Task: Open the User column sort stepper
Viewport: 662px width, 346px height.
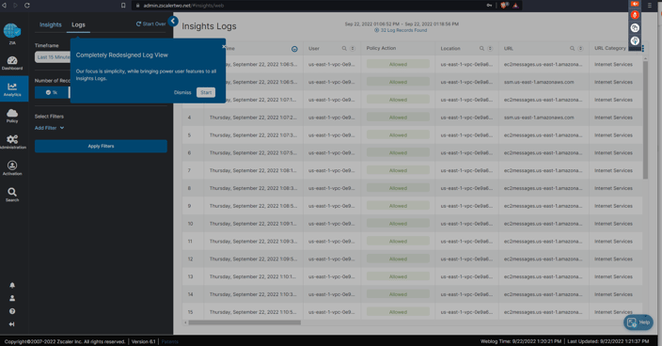Action: click(353, 49)
